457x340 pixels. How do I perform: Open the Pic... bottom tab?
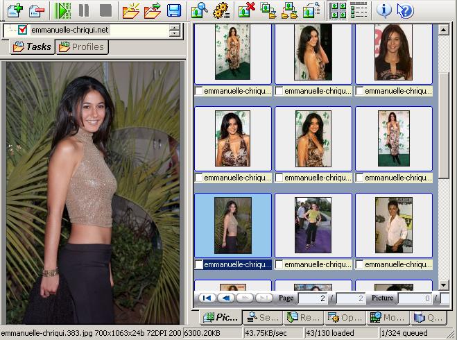click(221, 317)
